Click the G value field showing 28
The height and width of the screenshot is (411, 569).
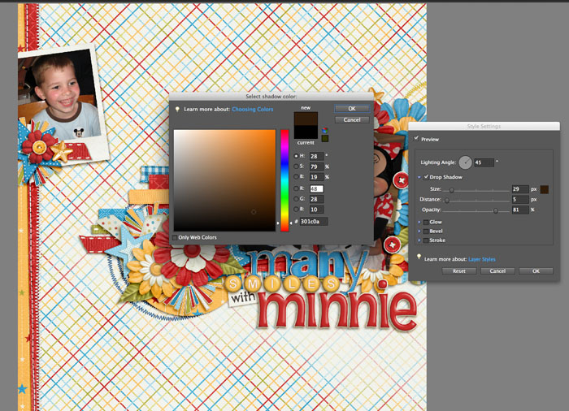316,199
